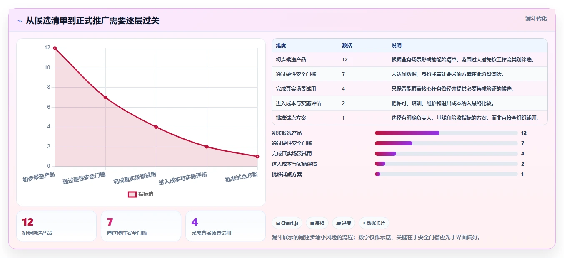Click the x-axis label 完成真实场景试用
Viewport: 564px width, 258px height.
[x=135, y=178]
